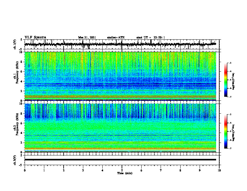Click the log(PSD) label beside ch.2 colorbar
This screenshot has height=191, width=247.
[x=234, y=133]
